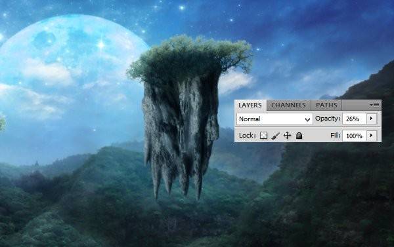Click the Opacity label
This screenshot has height=247, width=394.
click(328, 119)
